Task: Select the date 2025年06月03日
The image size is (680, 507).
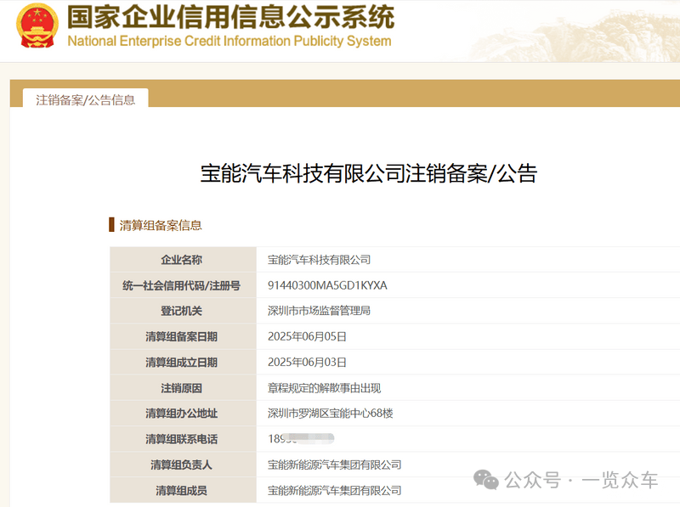Action: 307,363
